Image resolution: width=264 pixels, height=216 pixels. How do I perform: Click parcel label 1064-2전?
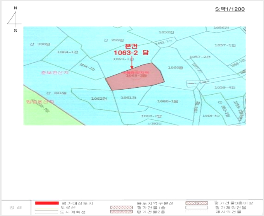pos(87,67)
